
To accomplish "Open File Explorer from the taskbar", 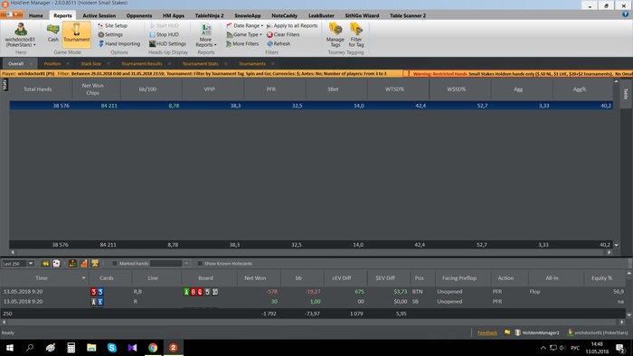I will pos(91,348).
